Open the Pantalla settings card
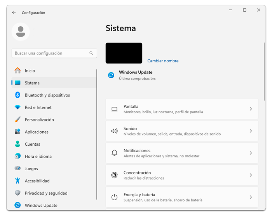Image resolution: width=272 pixels, height=215 pixels. click(182, 109)
